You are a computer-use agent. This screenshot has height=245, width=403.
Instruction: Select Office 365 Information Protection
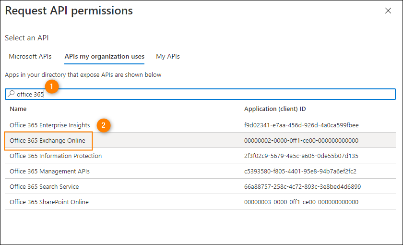pos(56,156)
